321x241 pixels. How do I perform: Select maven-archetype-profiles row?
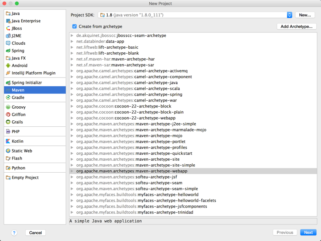[193, 147]
